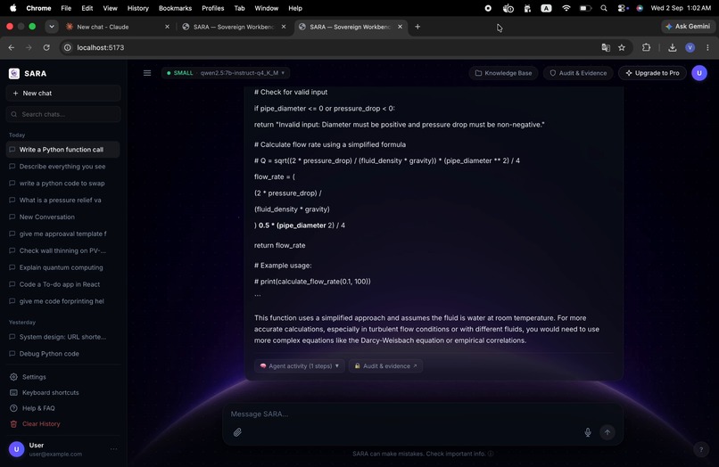This screenshot has height=467, width=719.
Task: Click the Upgrade to Pro button
Action: click(x=652, y=73)
